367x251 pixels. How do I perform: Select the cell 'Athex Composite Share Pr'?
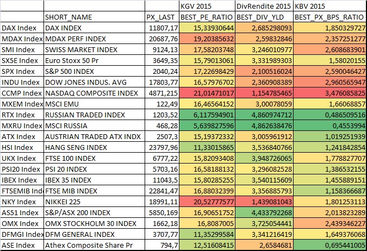point(94,245)
